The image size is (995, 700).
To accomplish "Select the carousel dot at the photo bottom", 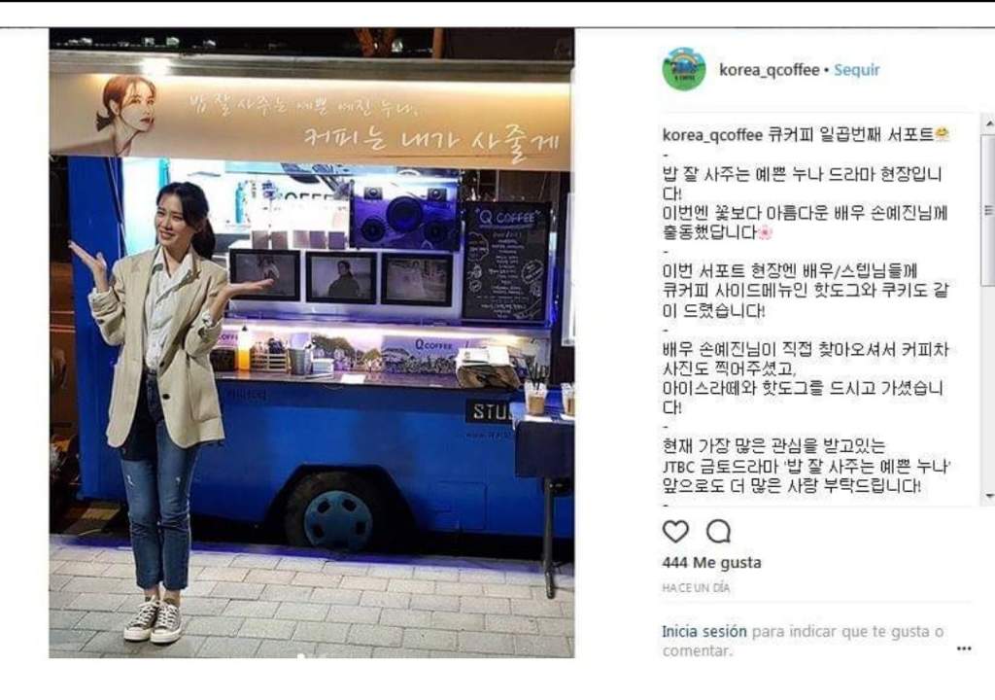I will 301,656.
